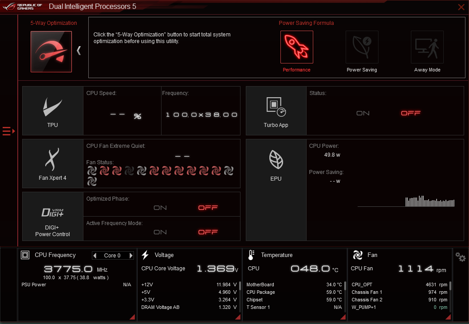Open the EPU module tile
469x324 pixels.
pos(276,190)
